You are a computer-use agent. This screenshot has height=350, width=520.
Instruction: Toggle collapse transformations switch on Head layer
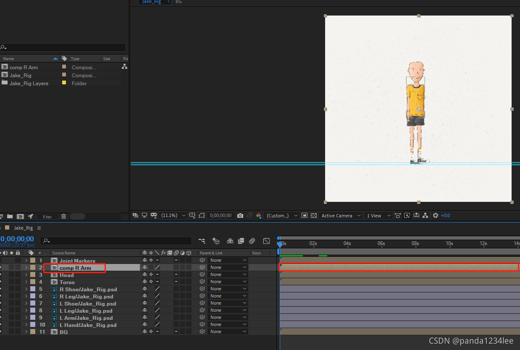151,275
